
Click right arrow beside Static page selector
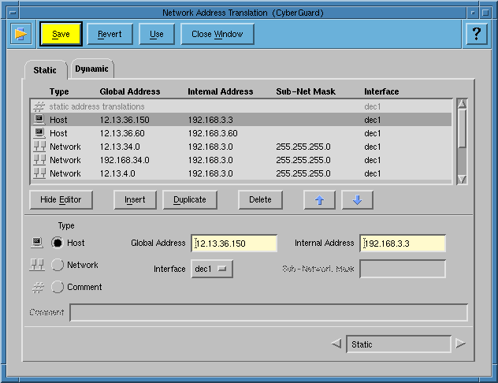(x=461, y=344)
